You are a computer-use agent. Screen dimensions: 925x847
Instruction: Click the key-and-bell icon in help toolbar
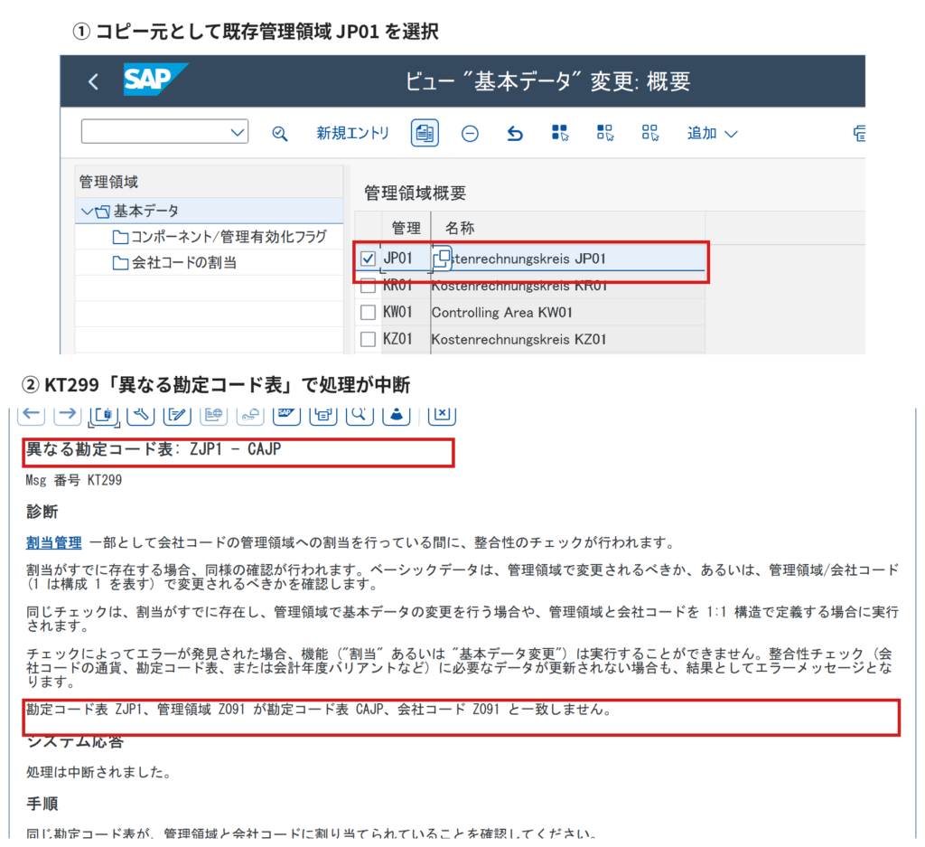(250, 414)
